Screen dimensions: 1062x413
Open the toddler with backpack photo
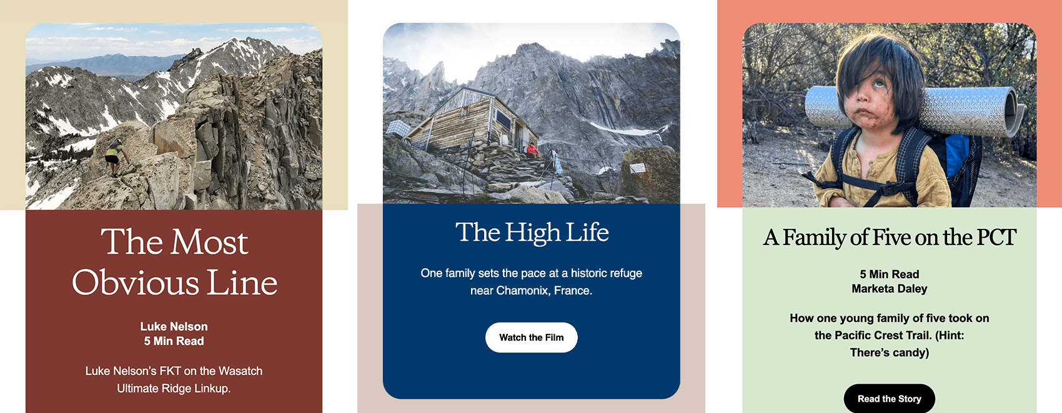tap(889, 115)
